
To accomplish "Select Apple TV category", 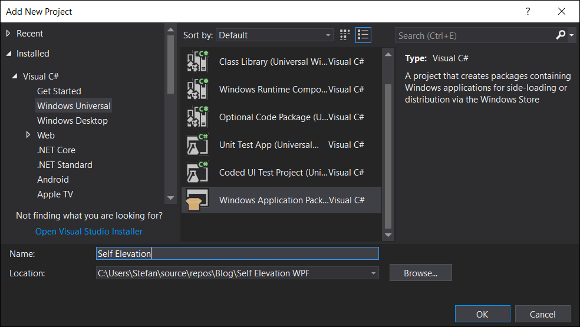I will pyautogui.click(x=55, y=194).
